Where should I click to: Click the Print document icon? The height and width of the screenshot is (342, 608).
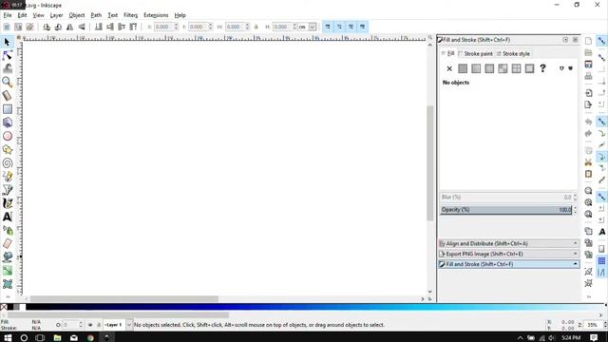click(589, 76)
